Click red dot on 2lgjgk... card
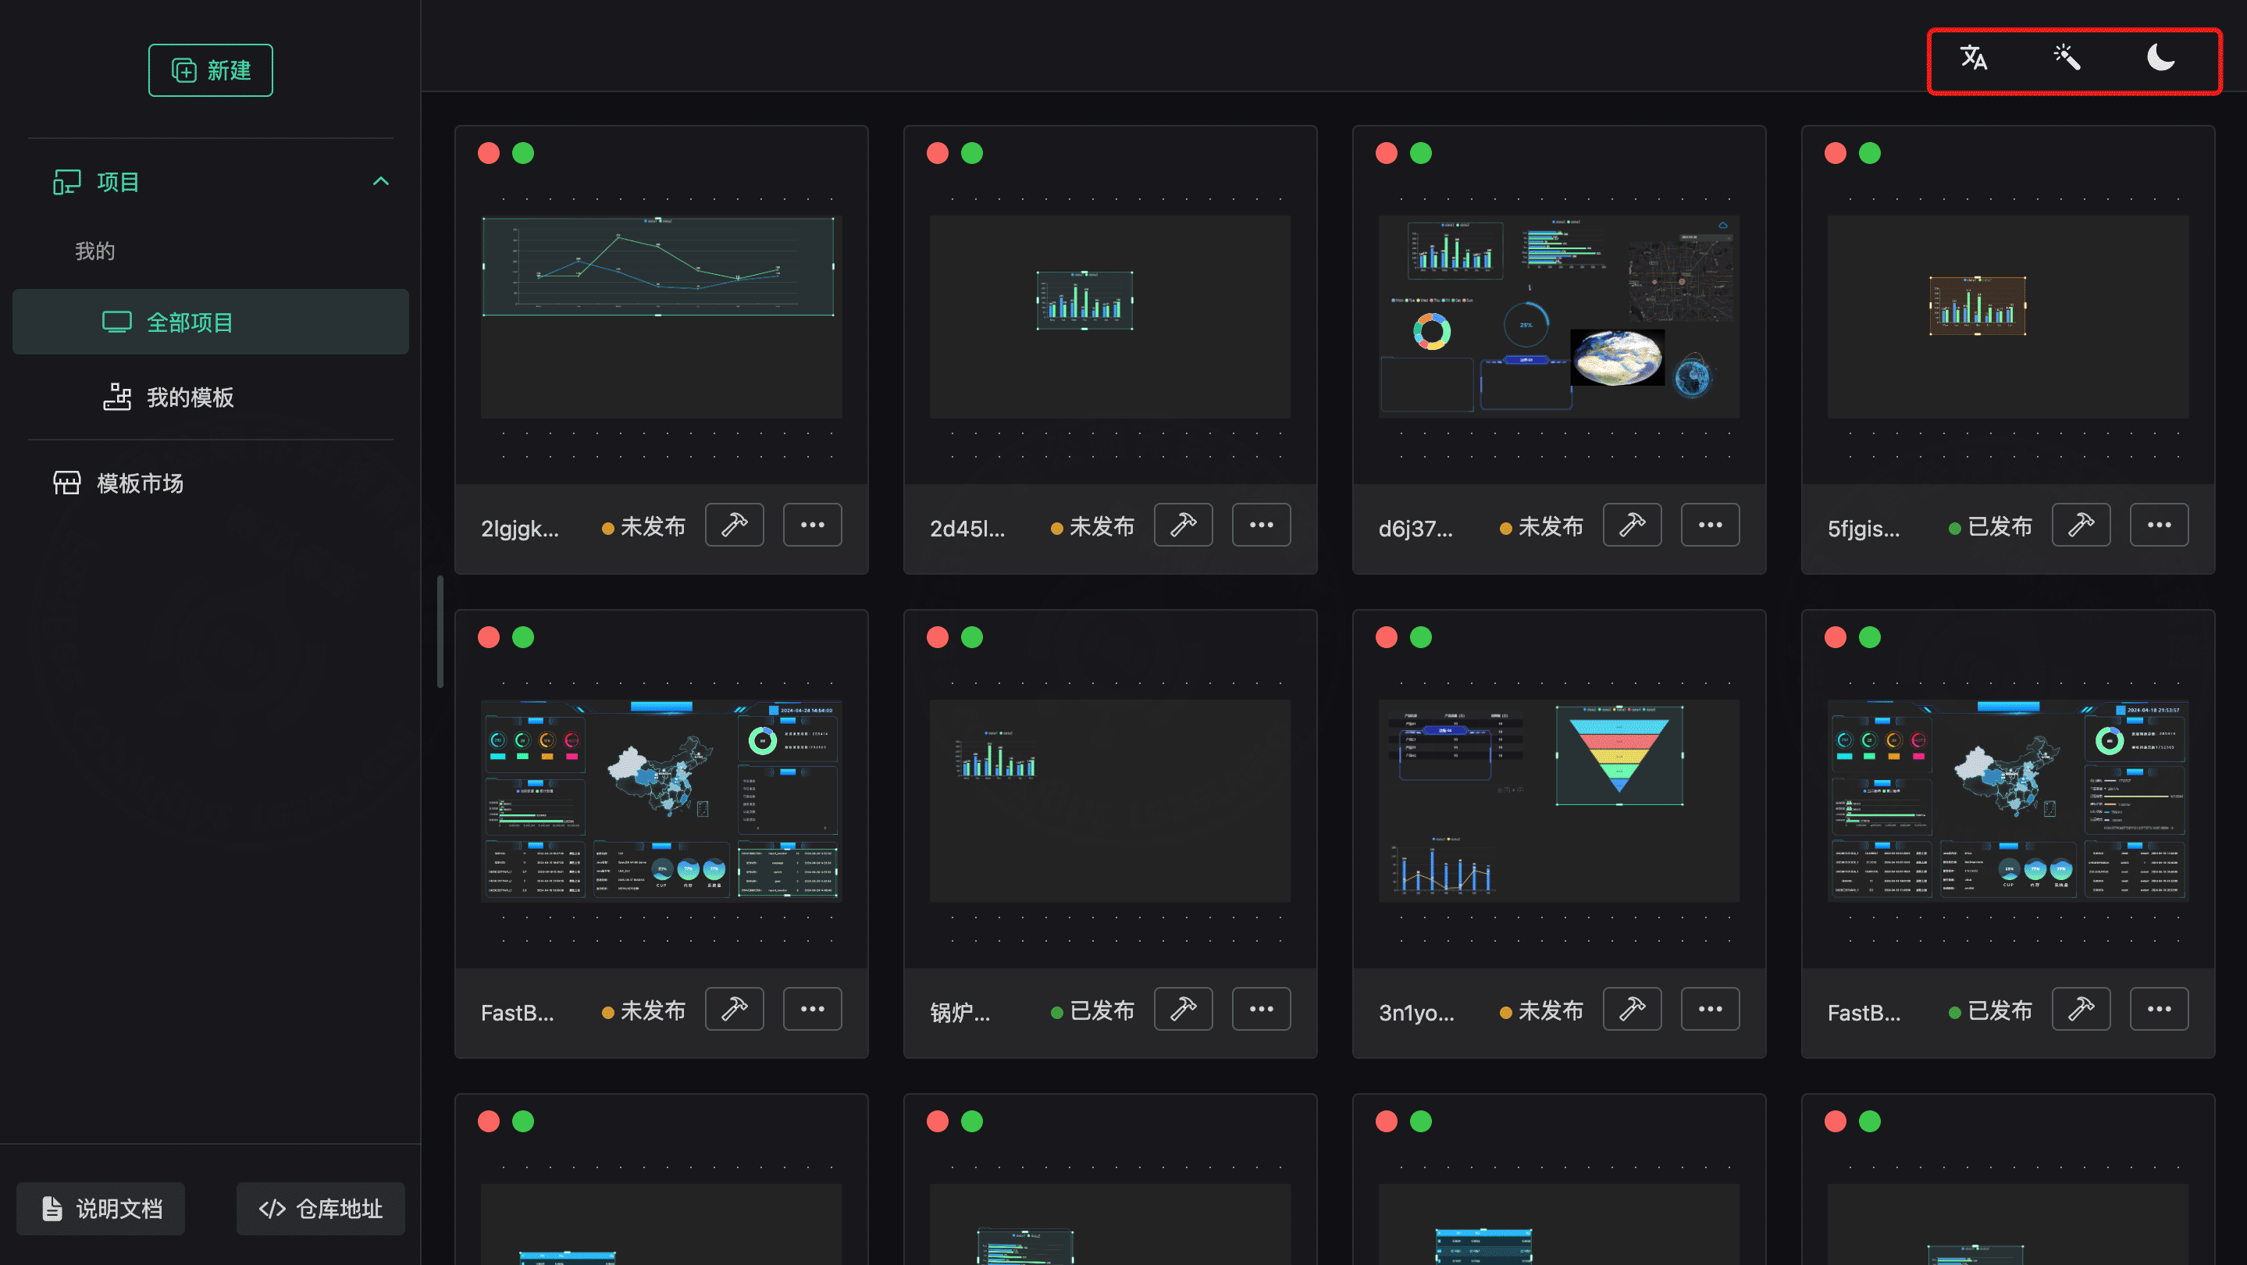The height and width of the screenshot is (1265, 2247). (489, 154)
